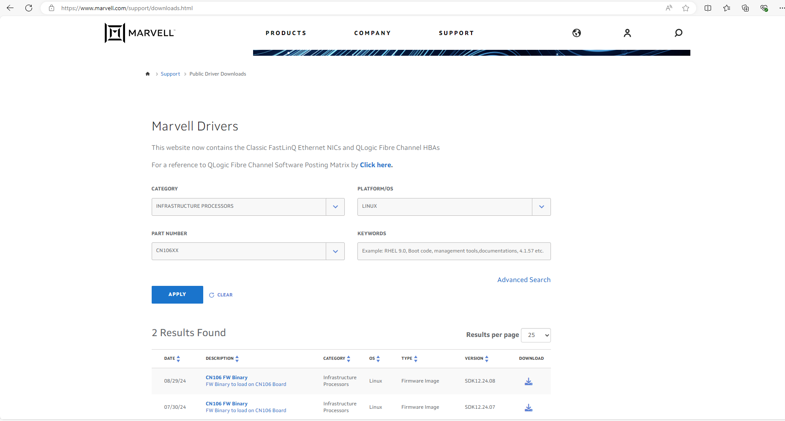Download SDK12.24.07 firmware image
Screen dimensions: 785x421
528,407
